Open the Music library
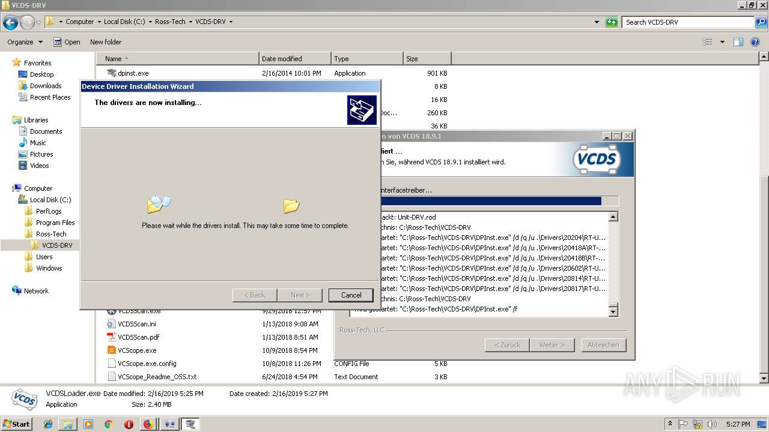Viewport: 769px width, 432px height. (x=38, y=143)
